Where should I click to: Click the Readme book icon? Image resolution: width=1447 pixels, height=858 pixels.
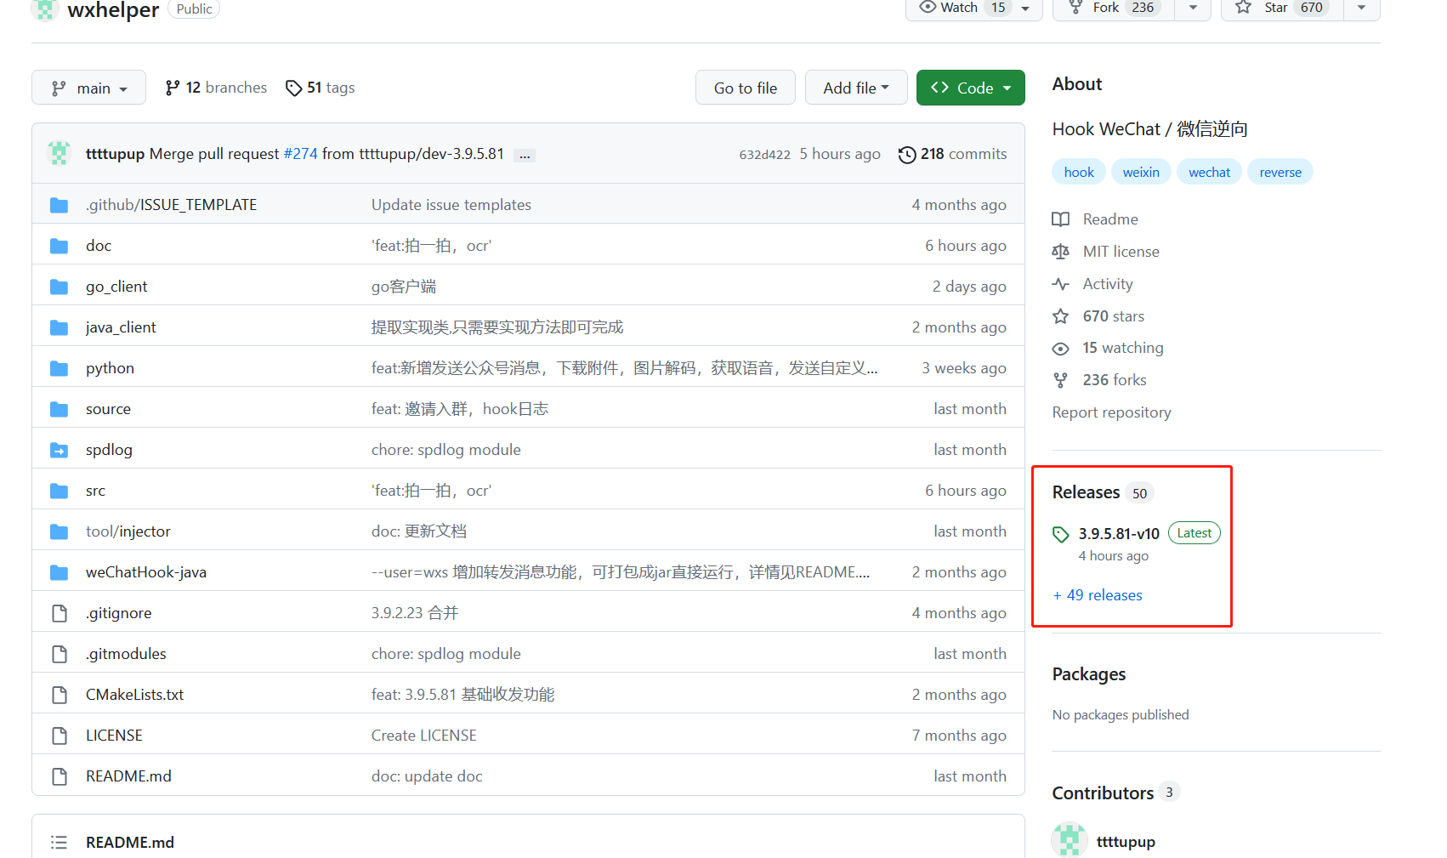[x=1060, y=219]
